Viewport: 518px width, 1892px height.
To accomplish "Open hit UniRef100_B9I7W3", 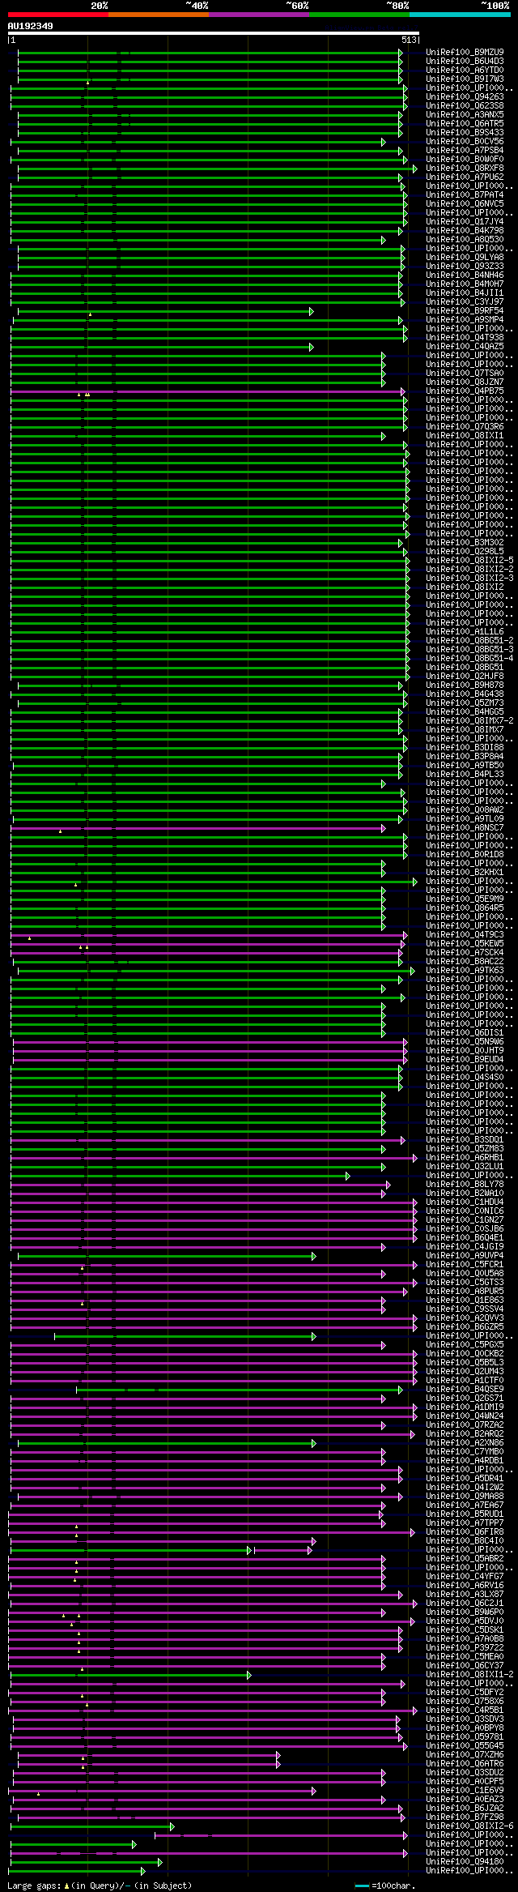I will pos(465,79).
